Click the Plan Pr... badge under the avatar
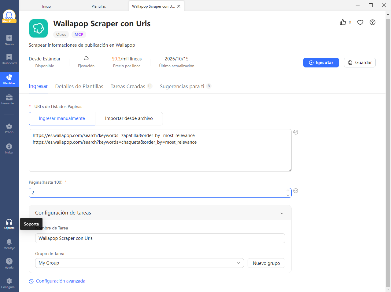 pyautogui.click(x=9, y=21)
